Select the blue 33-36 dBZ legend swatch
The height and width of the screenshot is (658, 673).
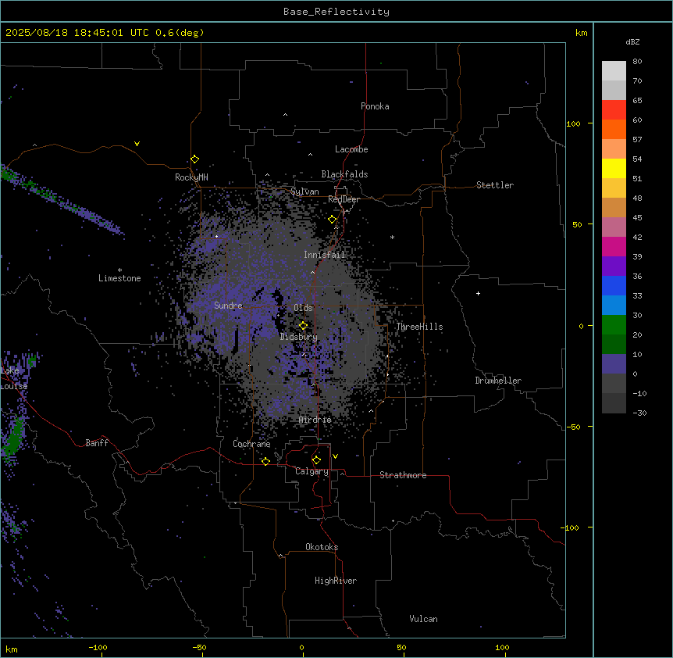[x=614, y=285]
